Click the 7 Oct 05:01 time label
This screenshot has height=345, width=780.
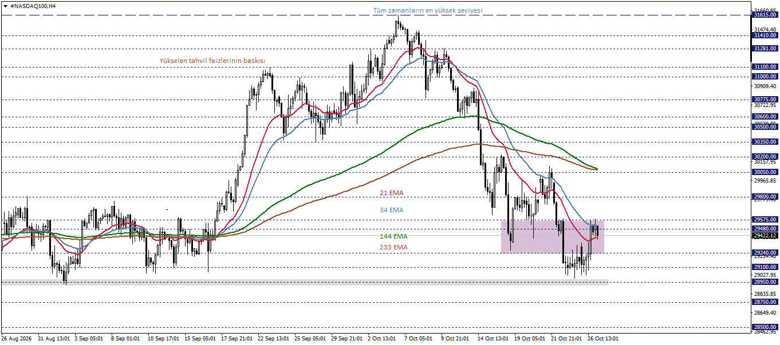coord(418,339)
